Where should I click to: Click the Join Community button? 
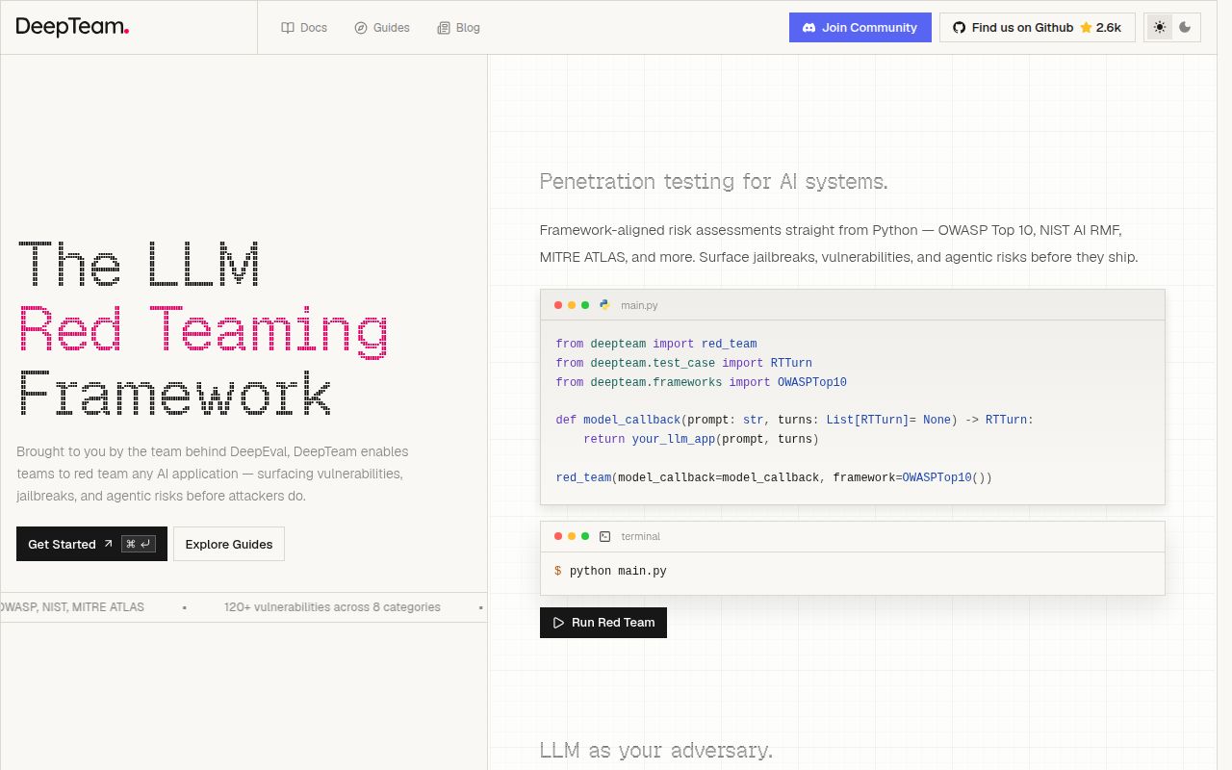click(860, 27)
